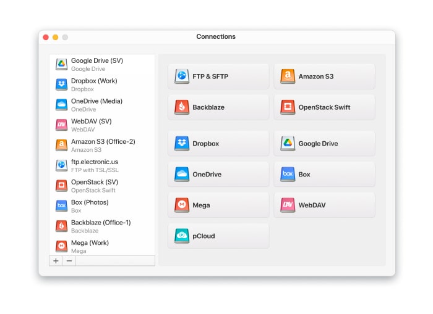Viewport: 433px width, 314px height.
Task: Select the OneDrive connection button label
Action: (x=207, y=175)
